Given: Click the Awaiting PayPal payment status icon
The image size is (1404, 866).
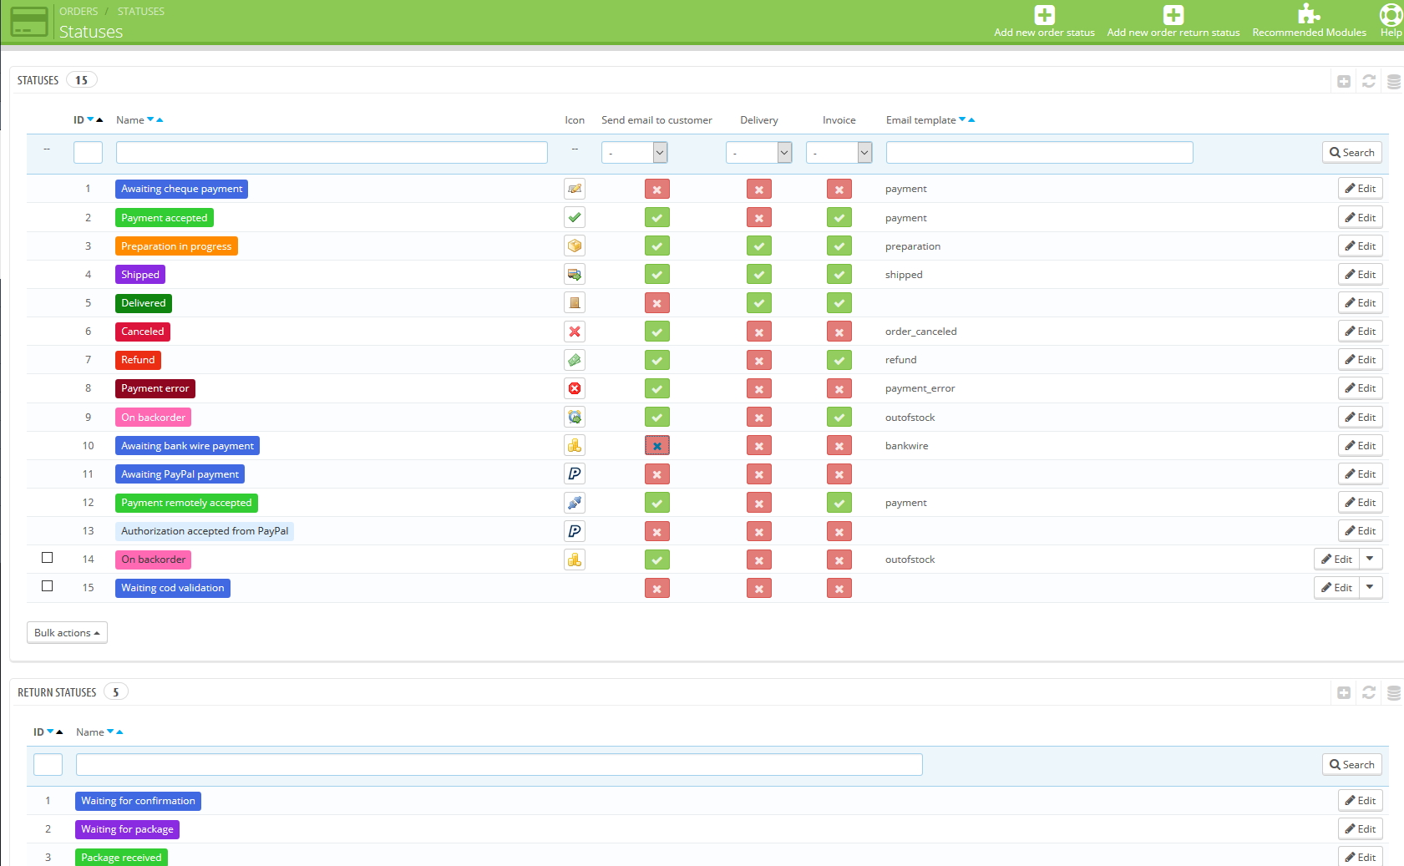Looking at the screenshot, I should point(575,474).
